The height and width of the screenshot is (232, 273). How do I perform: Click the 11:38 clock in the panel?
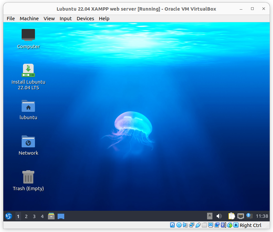coord(262,216)
